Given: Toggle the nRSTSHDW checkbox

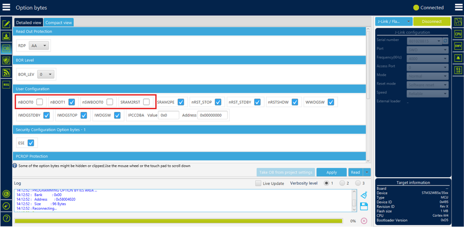Looking at the screenshot, I should tap(295, 102).
